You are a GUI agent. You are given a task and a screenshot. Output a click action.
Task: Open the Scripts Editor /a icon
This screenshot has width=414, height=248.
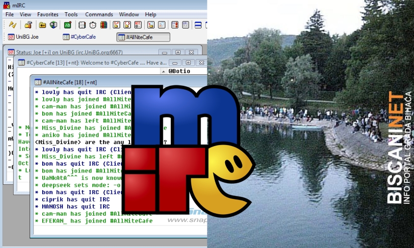pos(68,25)
